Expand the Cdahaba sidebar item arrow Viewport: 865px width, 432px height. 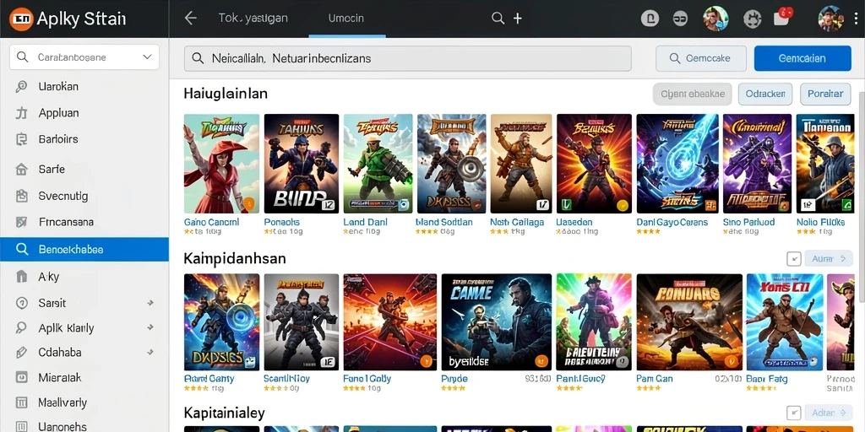[x=150, y=352]
